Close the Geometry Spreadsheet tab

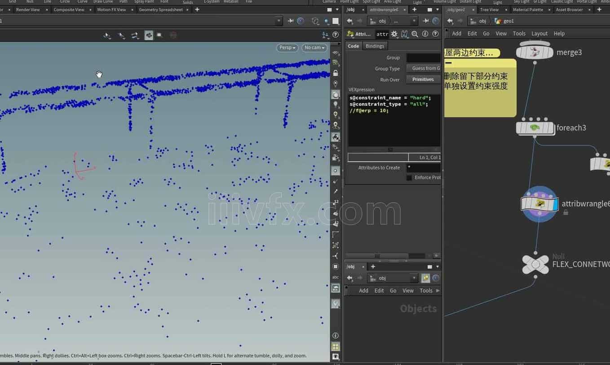[x=188, y=9]
